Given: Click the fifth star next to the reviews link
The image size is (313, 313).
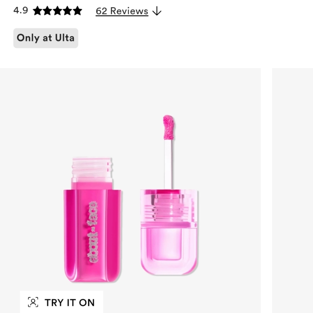Looking at the screenshot, I should [x=77, y=11].
